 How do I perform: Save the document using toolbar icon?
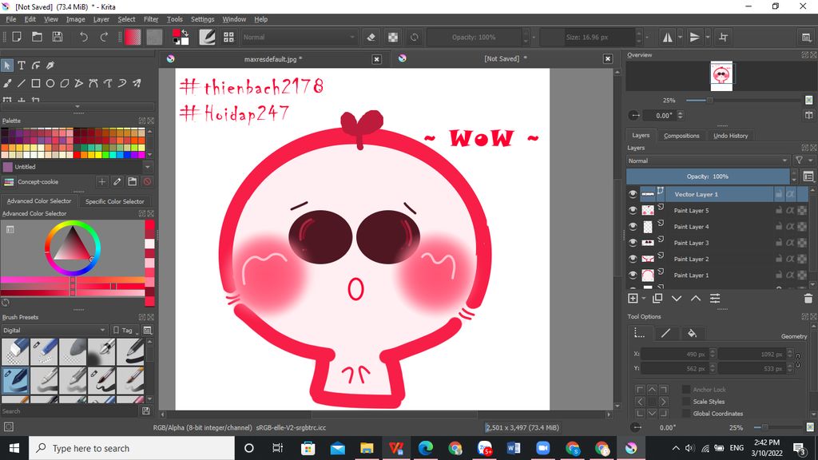click(58, 37)
